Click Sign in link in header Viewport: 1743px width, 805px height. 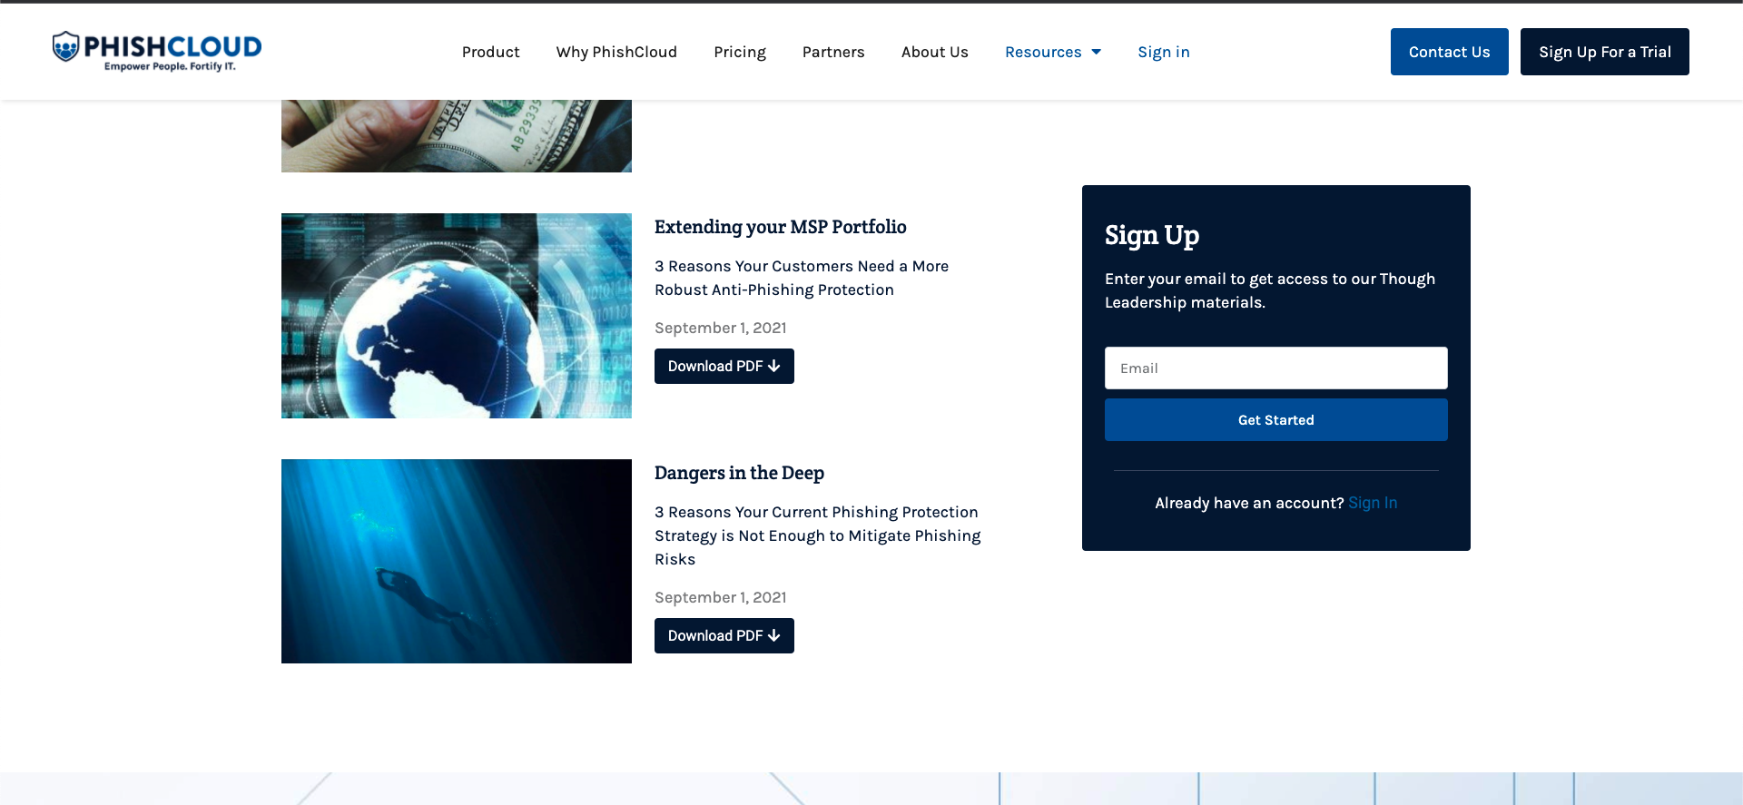point(1163,52)
